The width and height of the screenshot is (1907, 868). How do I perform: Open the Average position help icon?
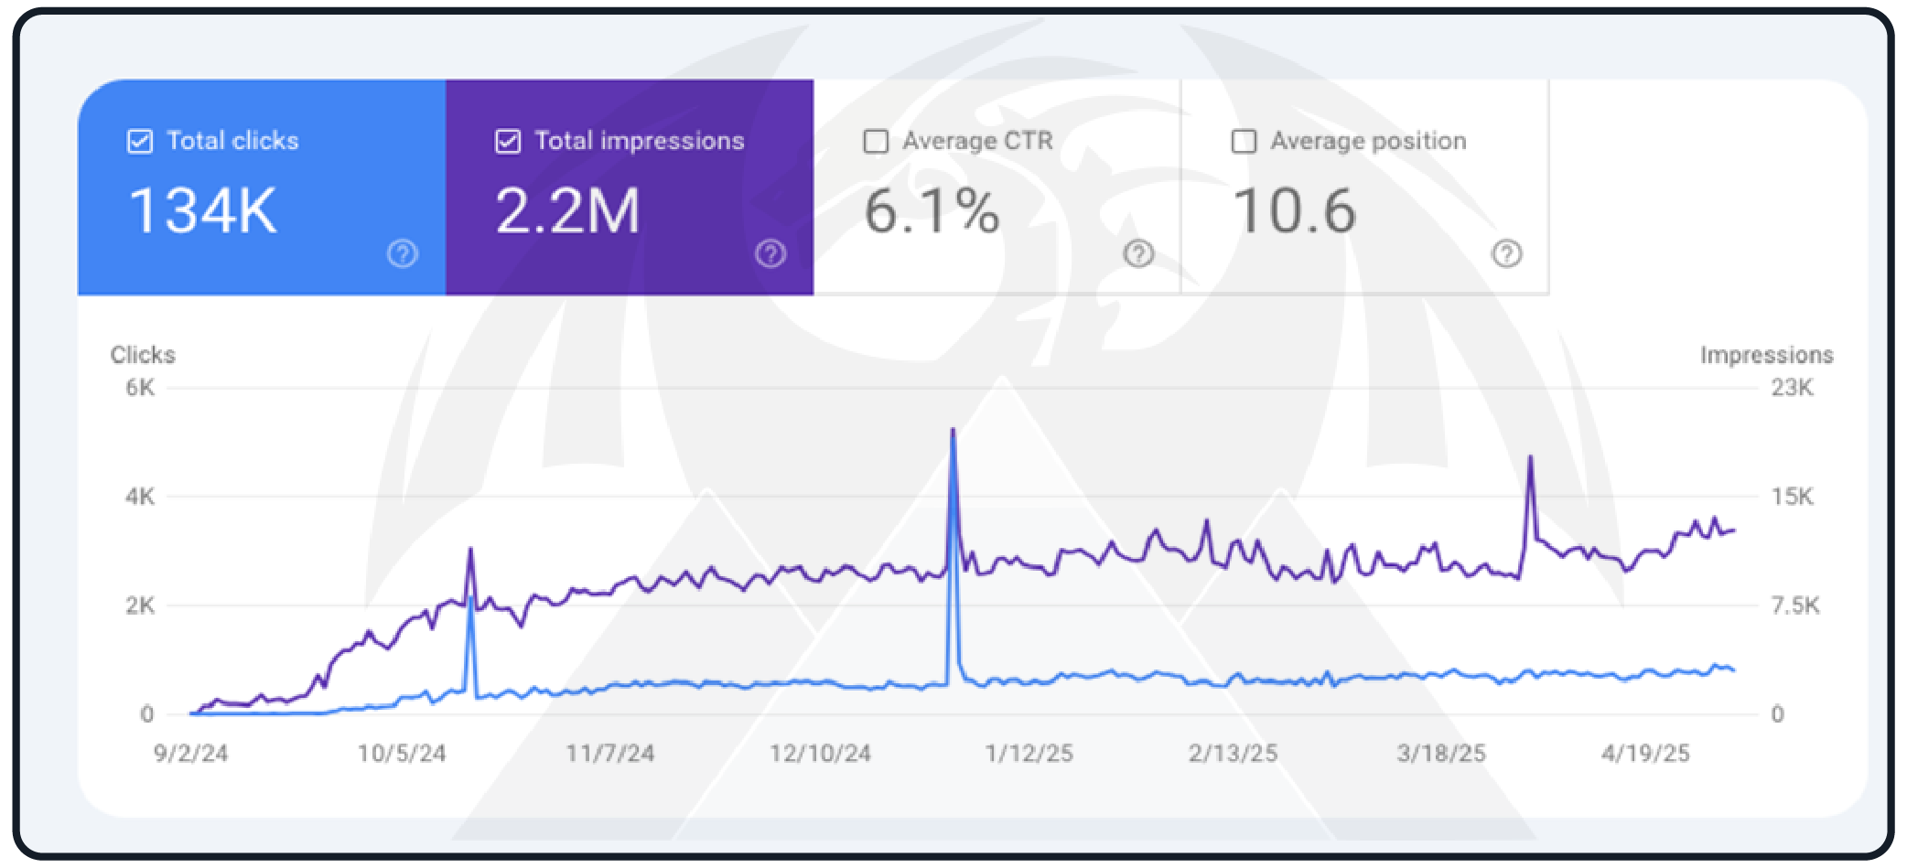click(1506, 253)
